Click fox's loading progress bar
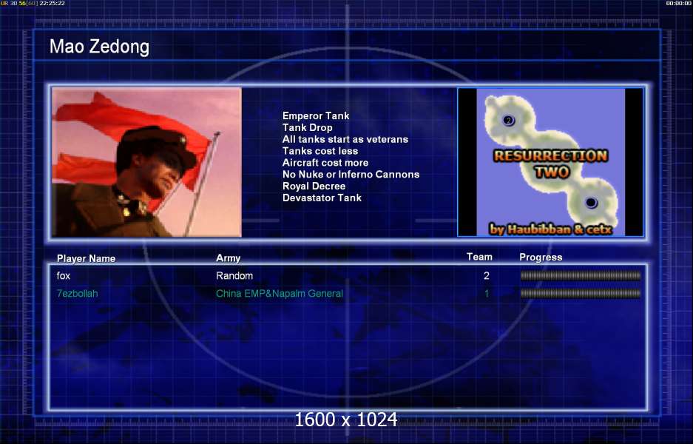This screenshot has width=693, height=444. tap(581, 276)
